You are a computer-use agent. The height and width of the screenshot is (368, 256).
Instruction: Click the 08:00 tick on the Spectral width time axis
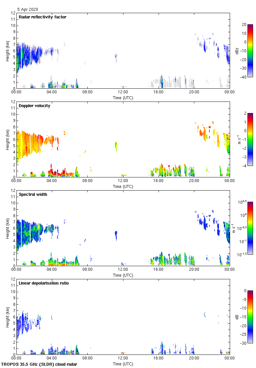point(88,270)
